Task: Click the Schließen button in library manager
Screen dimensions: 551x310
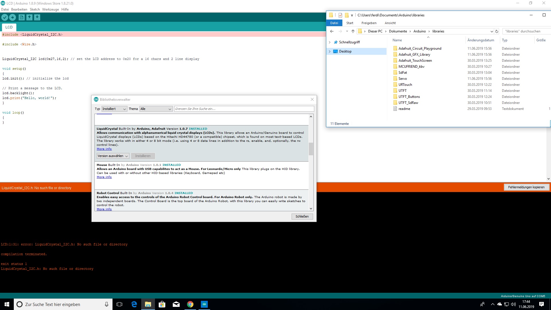Action: coord(302,216)
